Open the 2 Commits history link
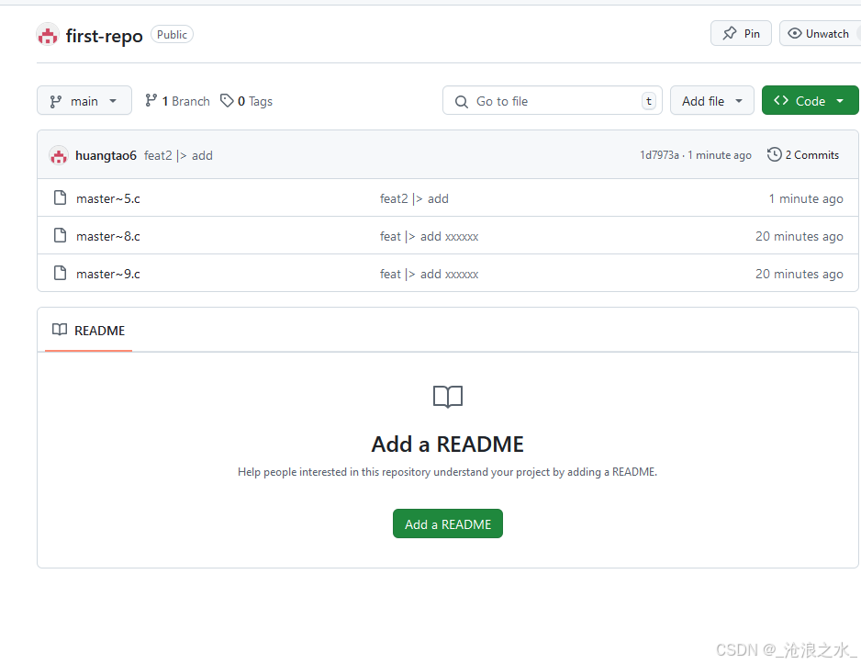Viewport: 861px width, 664px height. [x=803, y=155]
